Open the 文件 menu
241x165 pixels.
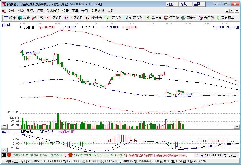11,11
